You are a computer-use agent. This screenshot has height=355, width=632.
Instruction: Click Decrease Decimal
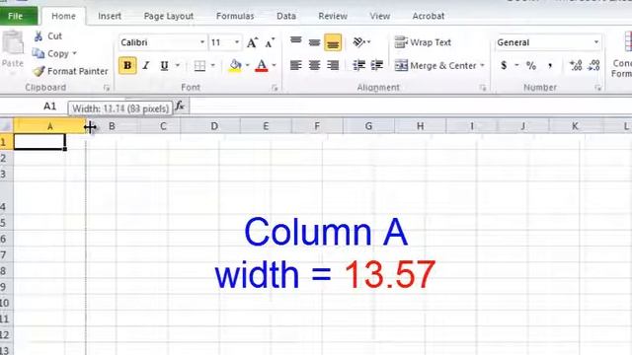593,66
